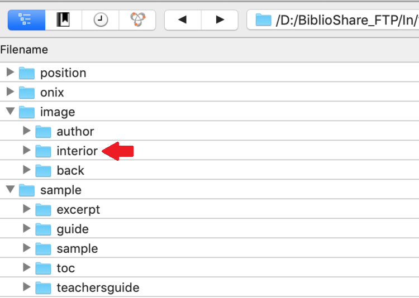Image resolution: width=419 pixels, height=298 pixels.
Task: Select the back folder row
Action: (209, 170)
